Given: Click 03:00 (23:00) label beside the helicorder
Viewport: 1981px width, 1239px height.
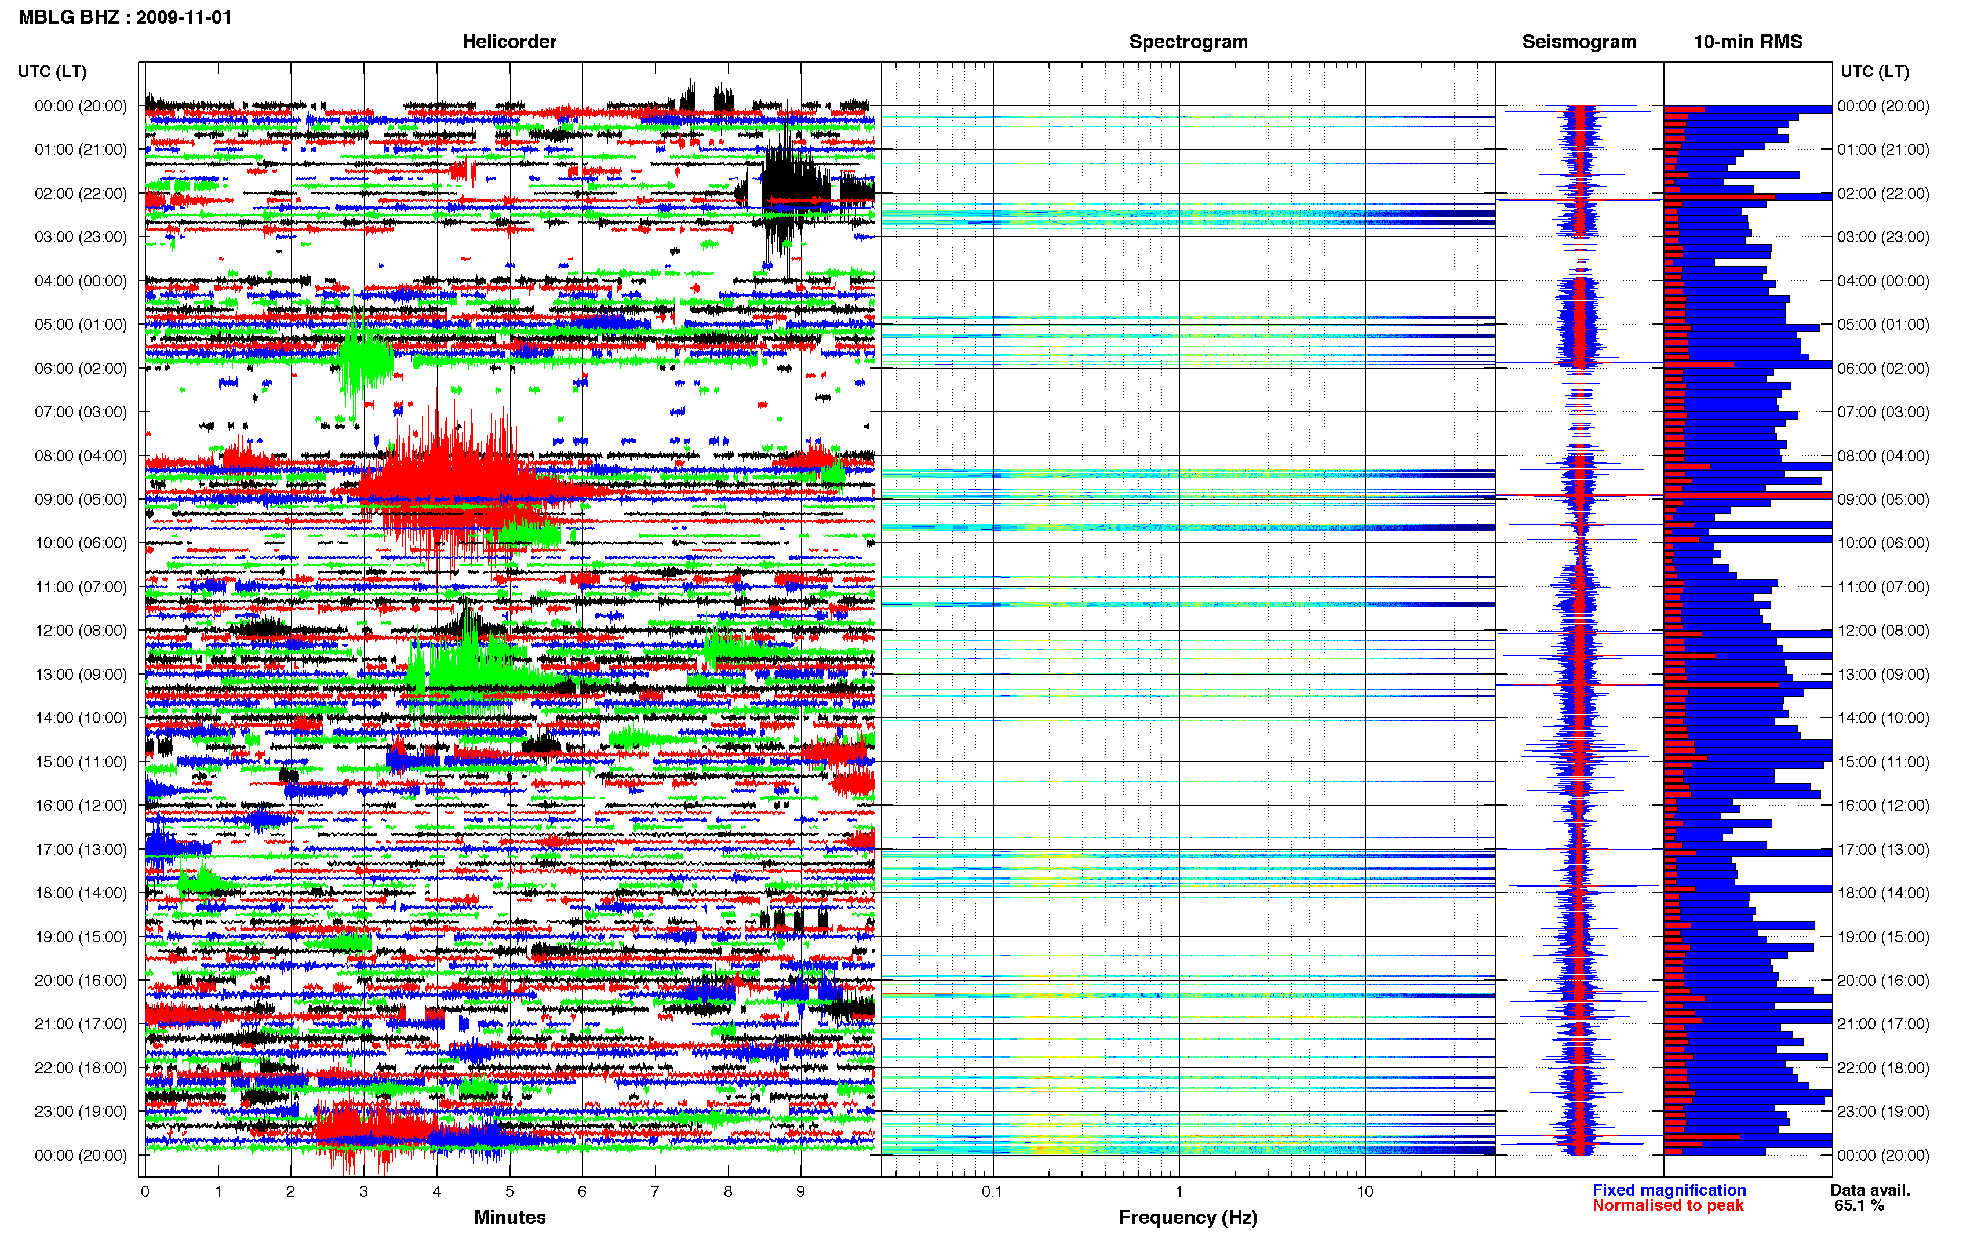Looking at the screenshot, I should [81, 237].
